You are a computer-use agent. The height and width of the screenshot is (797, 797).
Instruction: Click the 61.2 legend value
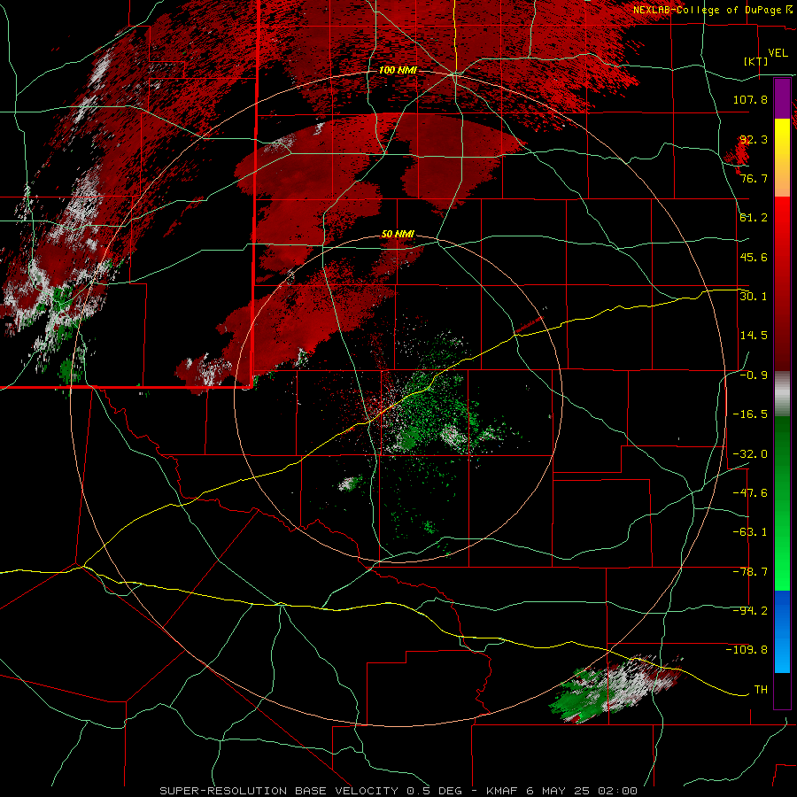point(754,218)
